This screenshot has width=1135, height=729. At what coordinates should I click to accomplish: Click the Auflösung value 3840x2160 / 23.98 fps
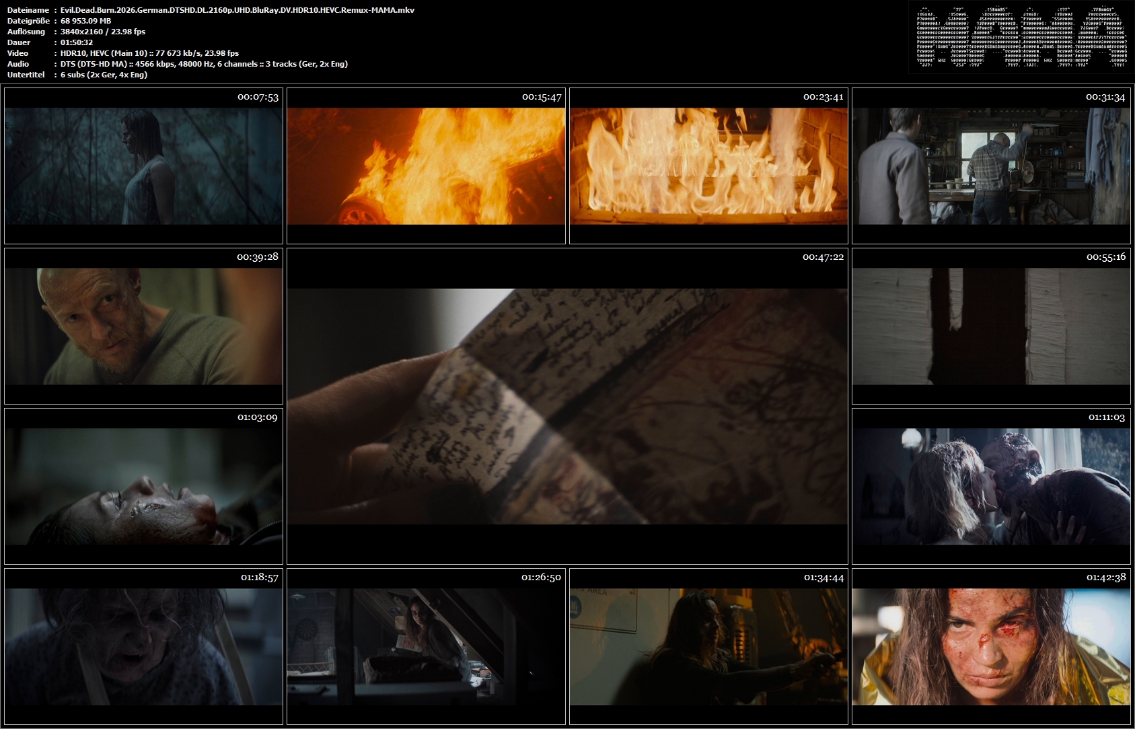[103, 32]
